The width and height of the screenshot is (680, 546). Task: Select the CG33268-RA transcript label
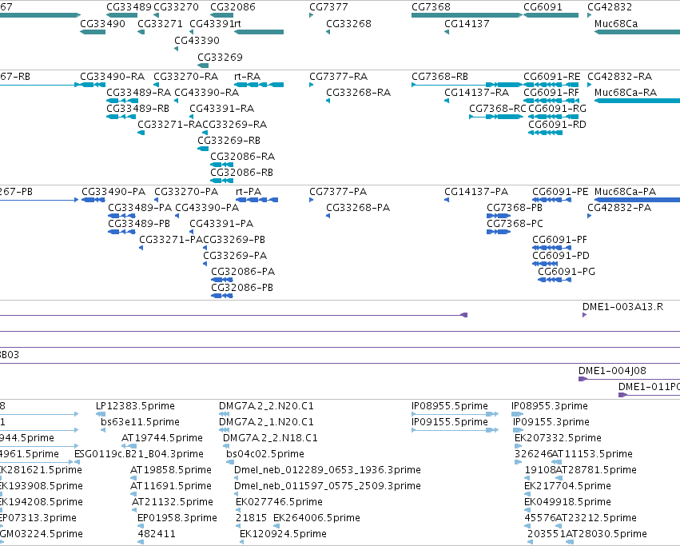359,93
